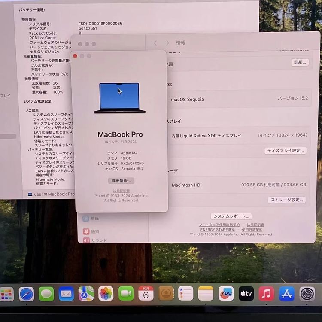
Task: Open ディスプレイ設定… button
Action: point(286,151)
